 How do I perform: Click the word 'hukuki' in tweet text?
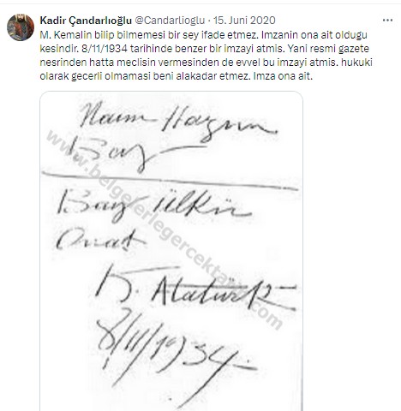point(356,63)
